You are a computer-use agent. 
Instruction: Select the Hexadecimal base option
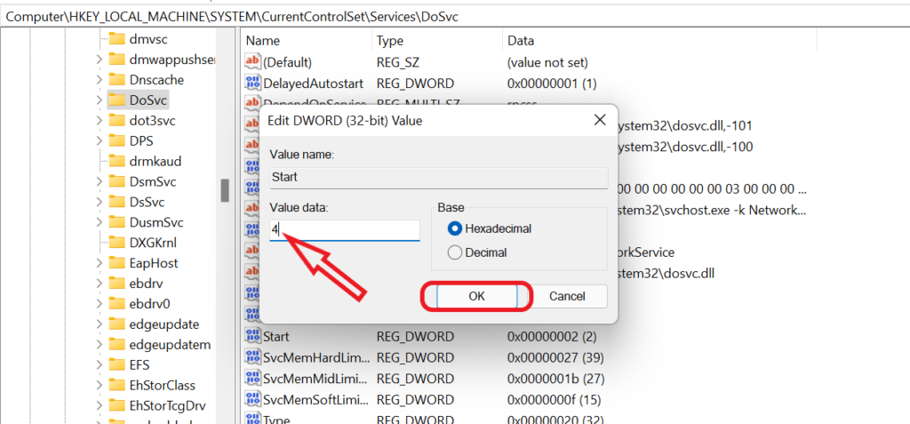tap(490, 228)
